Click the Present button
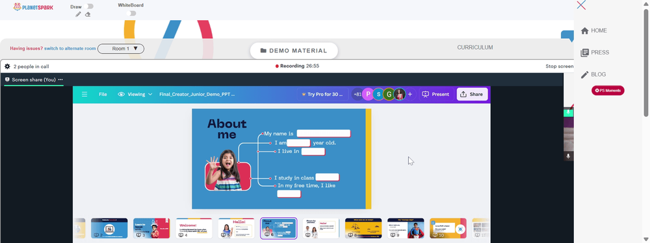 (436, 94)
